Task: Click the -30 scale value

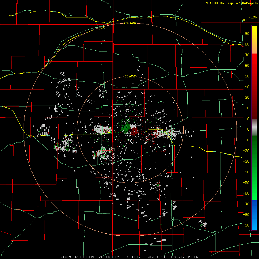Action: pyautogui.click(x=246, y=161)
